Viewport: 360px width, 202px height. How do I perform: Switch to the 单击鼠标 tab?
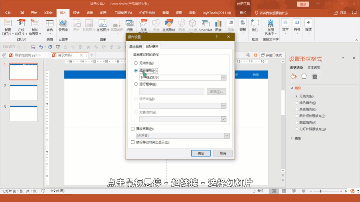pos(136,47)
